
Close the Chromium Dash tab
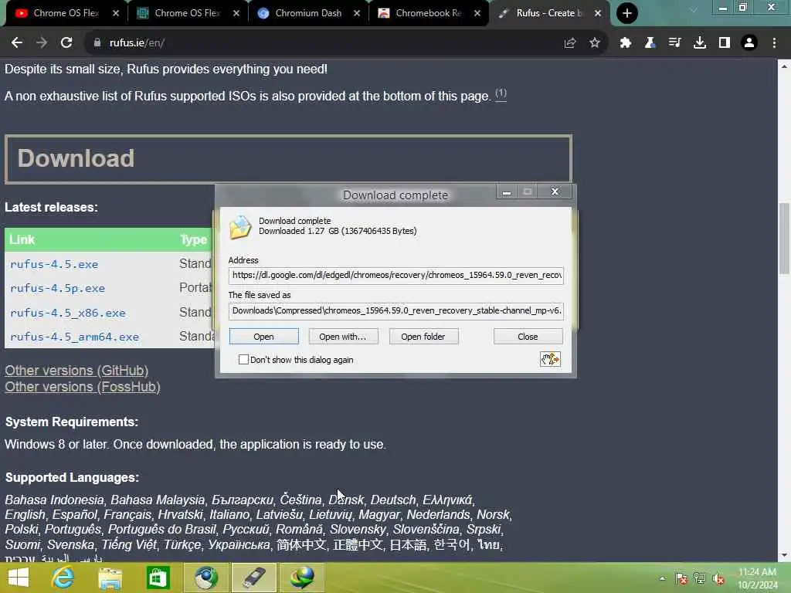click(357, 13)
